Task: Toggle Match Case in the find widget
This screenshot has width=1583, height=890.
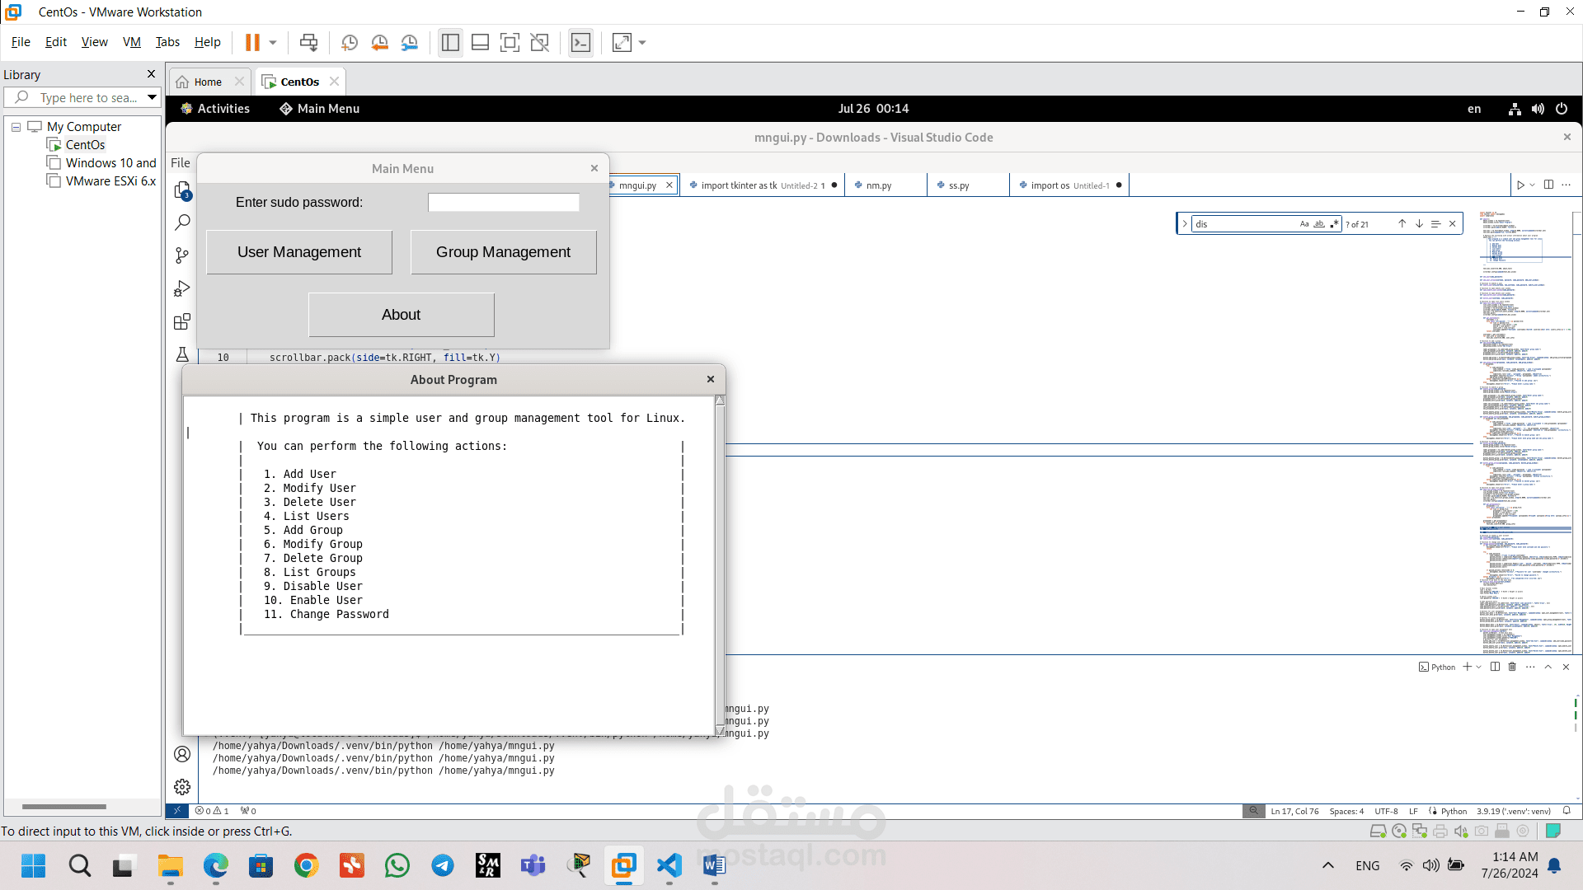Action: (1304, 223)
